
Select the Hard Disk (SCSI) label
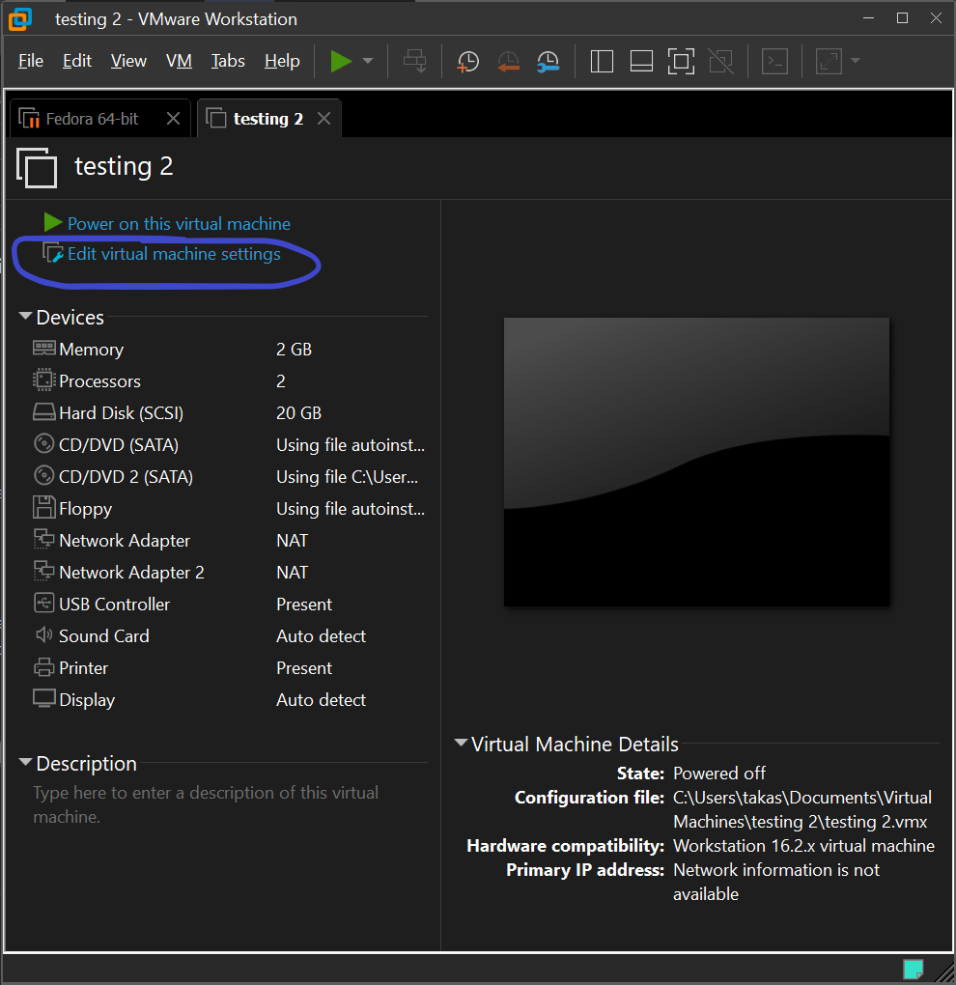122,412
